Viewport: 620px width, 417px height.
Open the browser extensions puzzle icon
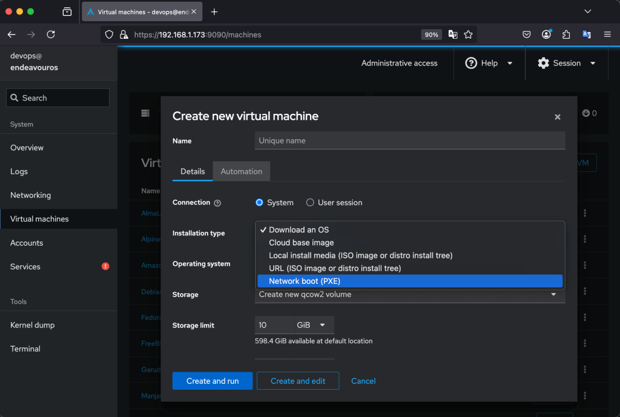566,34
